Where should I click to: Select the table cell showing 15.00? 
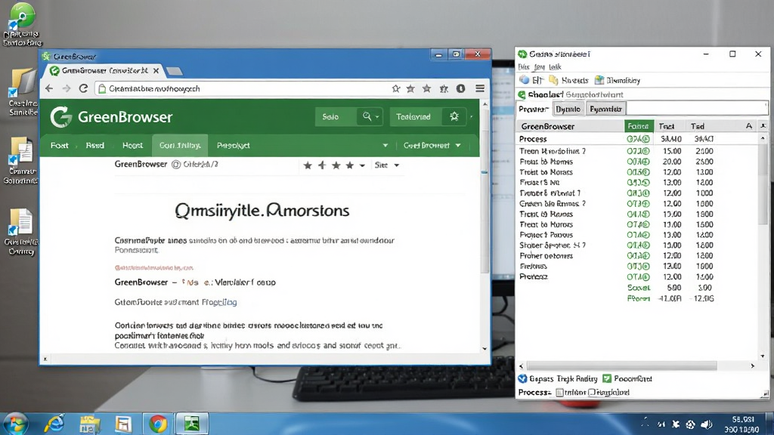pyautogui.click(x=672, y=151)
